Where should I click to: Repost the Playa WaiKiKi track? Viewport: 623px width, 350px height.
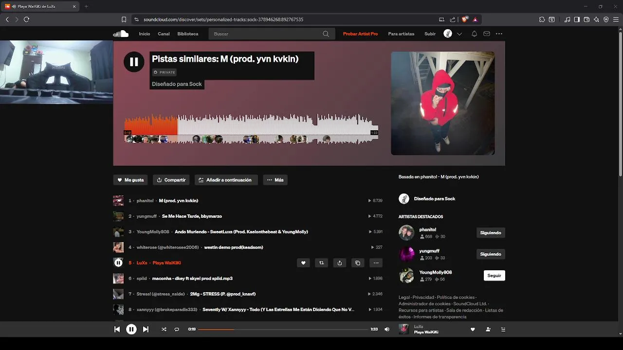(321, 263)
